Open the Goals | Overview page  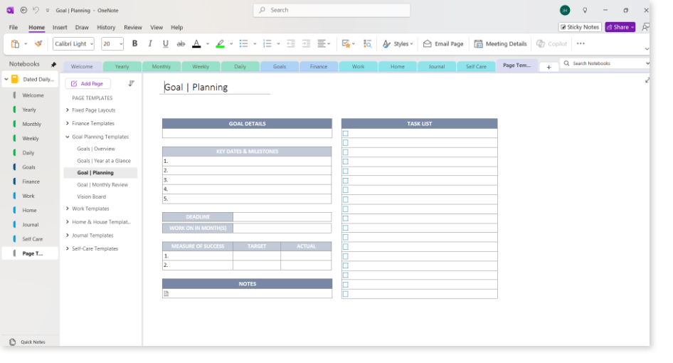point(96,149)
